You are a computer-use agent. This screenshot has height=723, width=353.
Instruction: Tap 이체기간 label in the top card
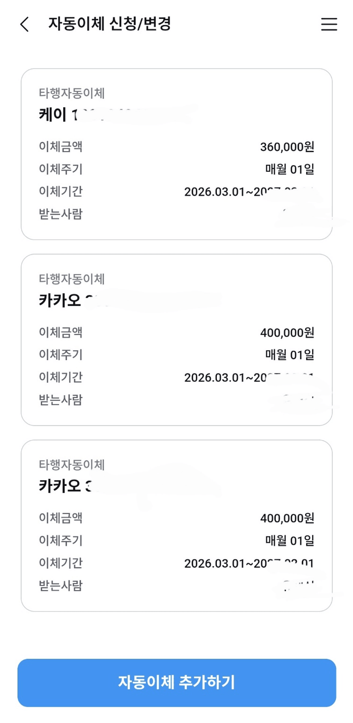click(61, 191)
